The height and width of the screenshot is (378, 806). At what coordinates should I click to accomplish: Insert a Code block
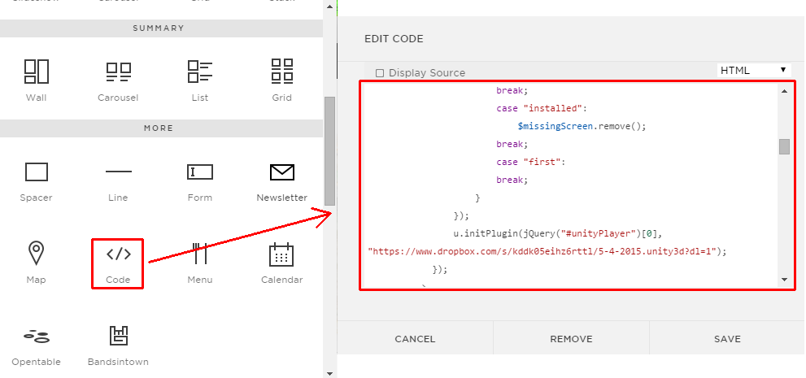tap(118, 254)
